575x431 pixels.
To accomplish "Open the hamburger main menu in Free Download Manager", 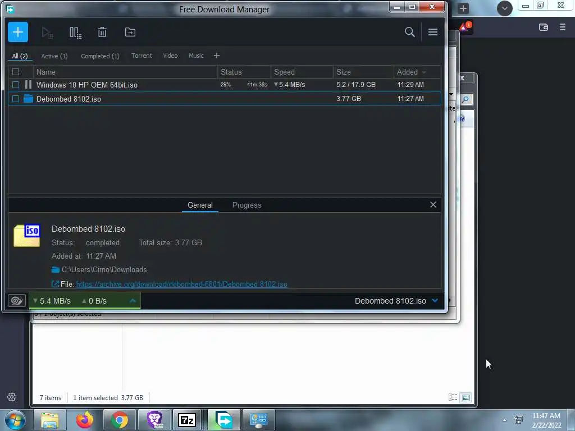I will coord(433,32).
